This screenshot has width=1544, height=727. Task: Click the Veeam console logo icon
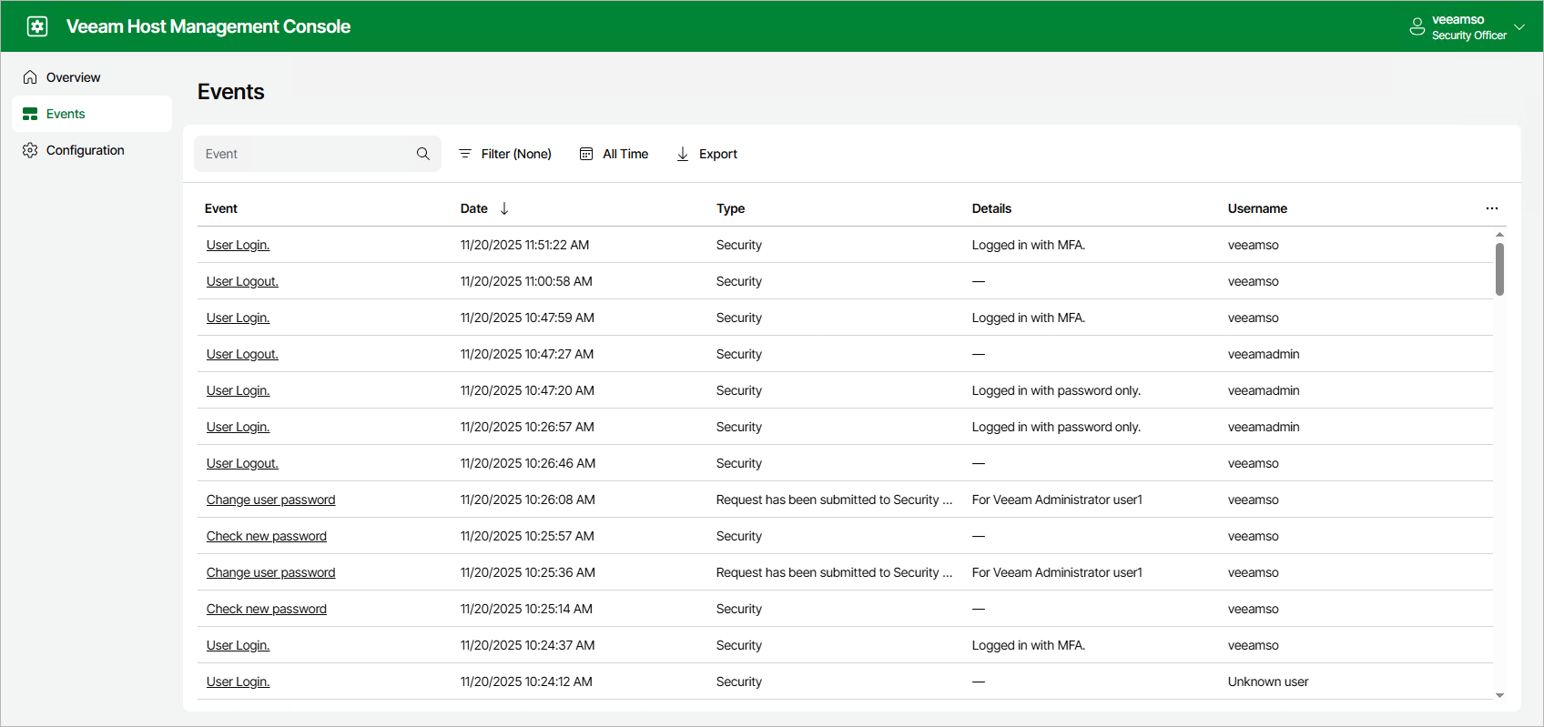[37, 26]
